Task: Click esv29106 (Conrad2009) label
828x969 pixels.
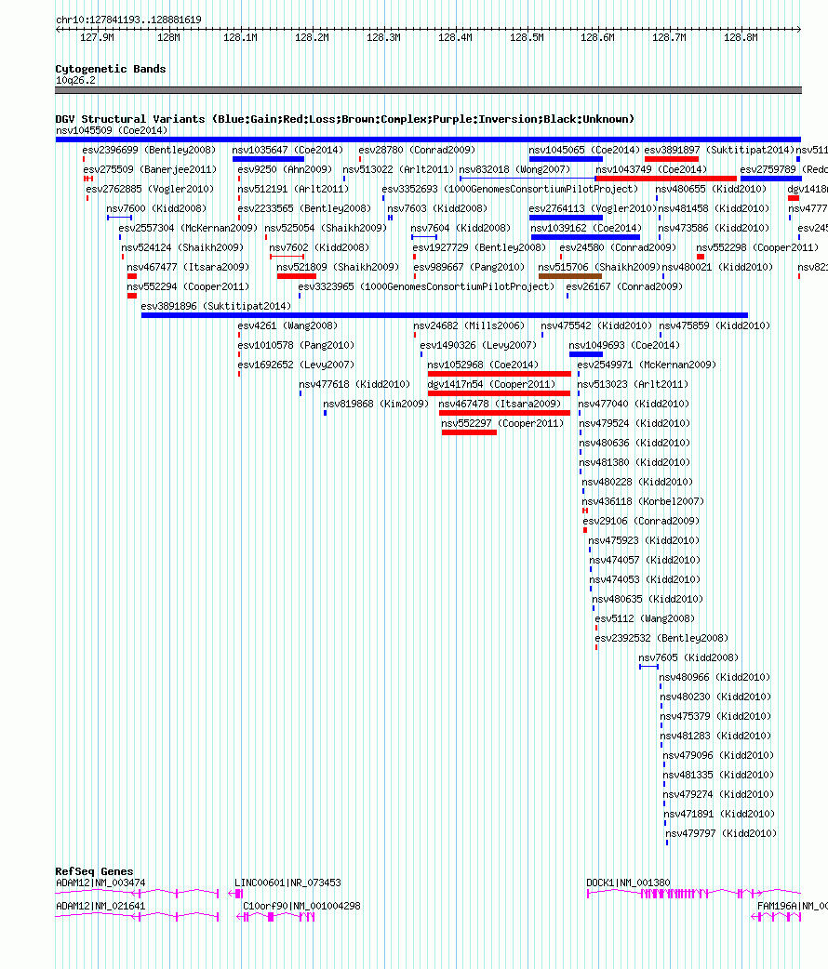Action: coord(642,522)
